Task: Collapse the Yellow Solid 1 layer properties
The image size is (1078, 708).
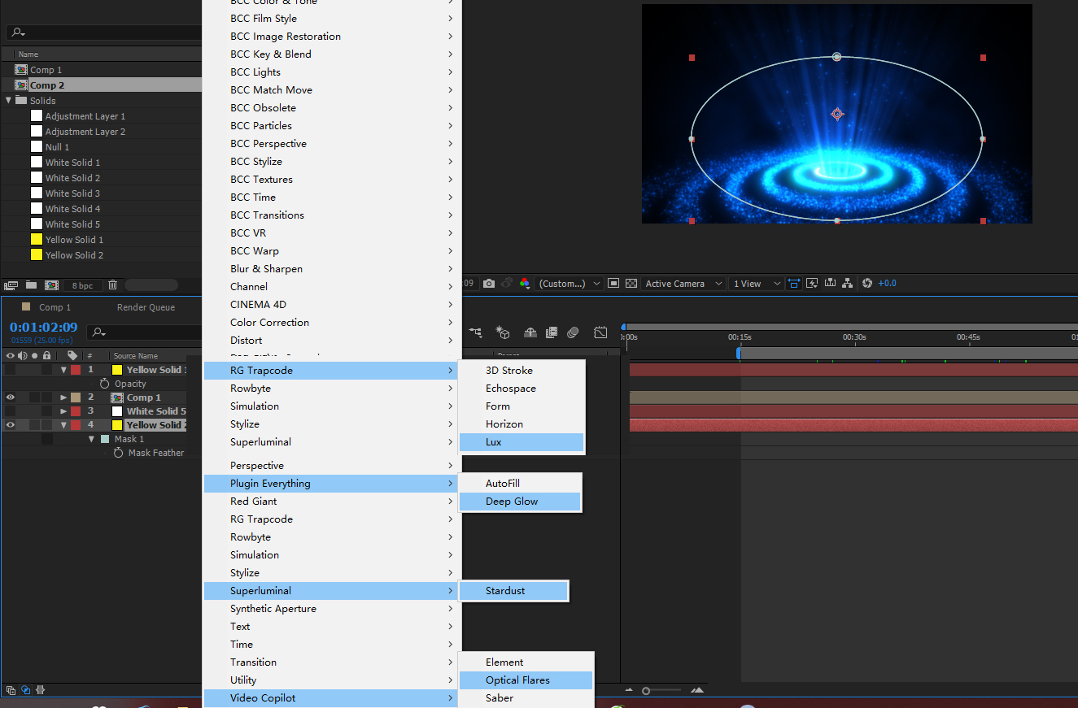Action: (63, 370)
